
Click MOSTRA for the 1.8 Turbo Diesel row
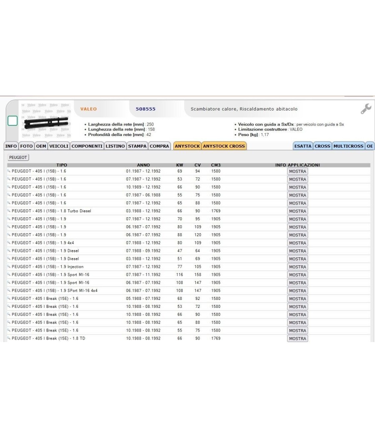coord(297,211)
